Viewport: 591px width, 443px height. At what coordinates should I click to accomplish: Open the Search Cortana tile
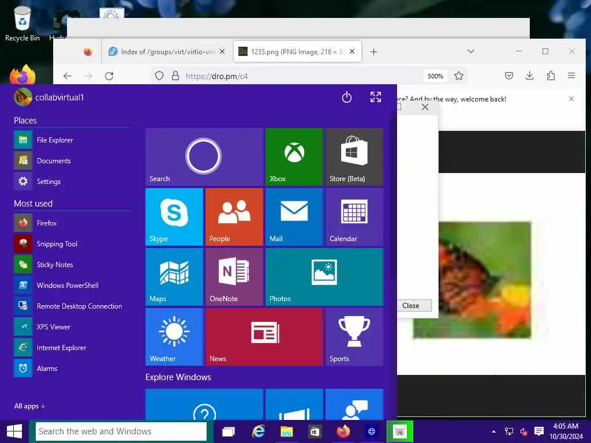[x=204, y=157]
